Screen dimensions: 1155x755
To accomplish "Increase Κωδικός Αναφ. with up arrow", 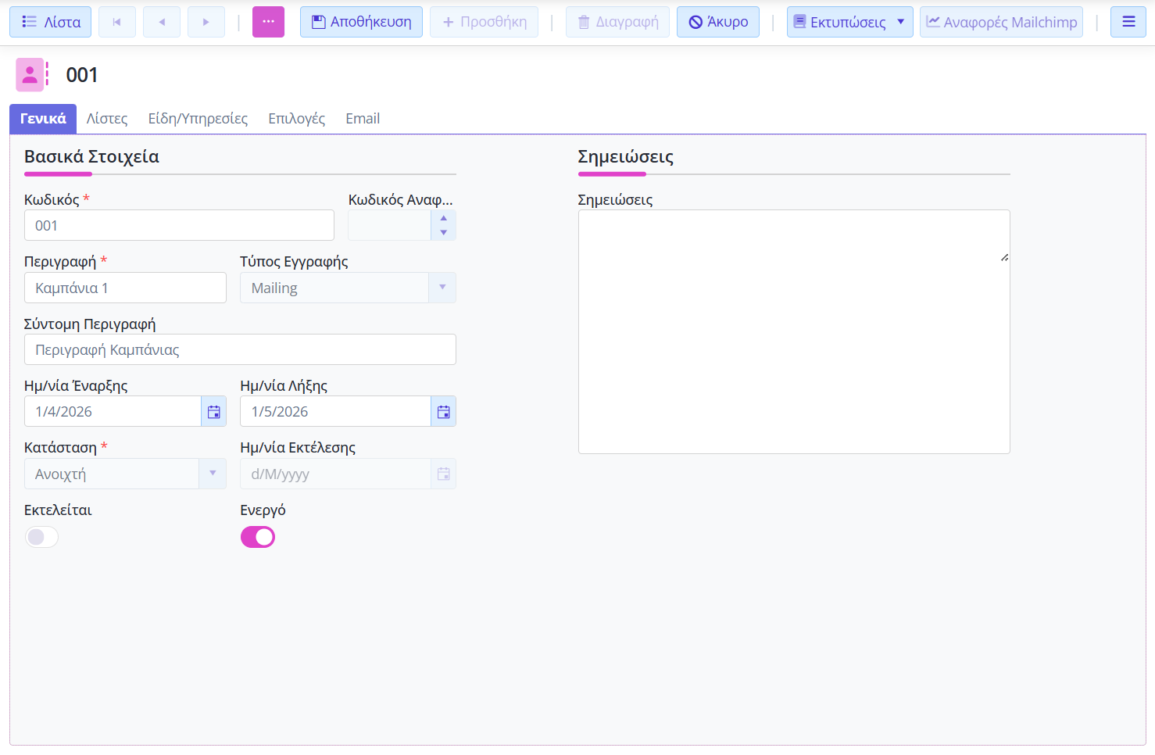I will (x=443, y=218).
